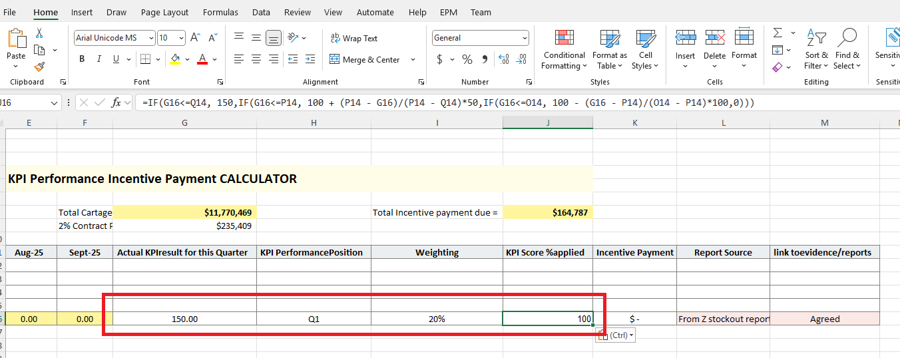Select column G header

click(184, 122)
